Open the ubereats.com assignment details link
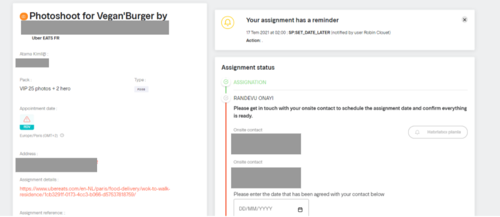The image size is (500, 217). [95, 192]
